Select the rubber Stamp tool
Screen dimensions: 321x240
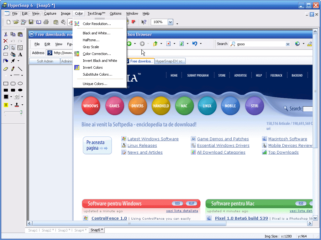coord(17,105)
